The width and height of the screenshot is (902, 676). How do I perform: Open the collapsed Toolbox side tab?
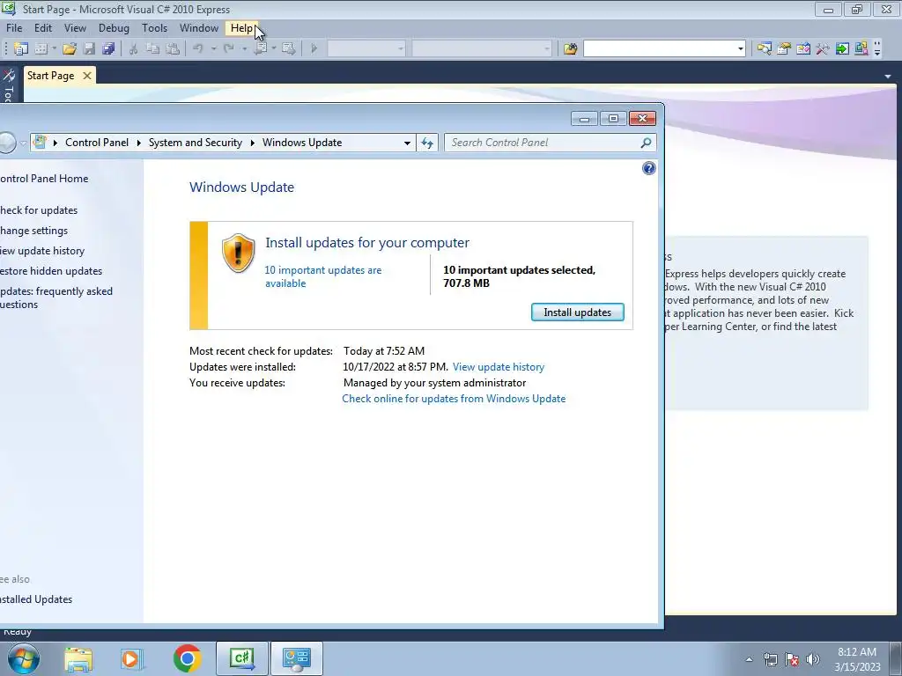[9, 86]
